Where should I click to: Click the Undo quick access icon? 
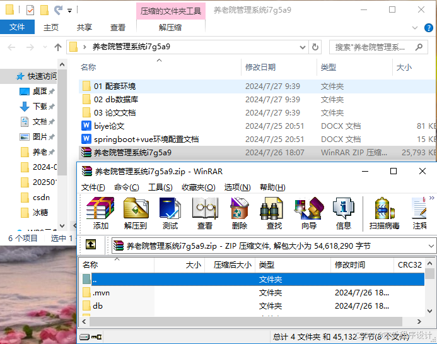click(58, 10)
